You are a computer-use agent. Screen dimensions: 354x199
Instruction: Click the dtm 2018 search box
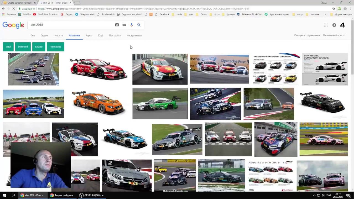[x=72, y=25]
